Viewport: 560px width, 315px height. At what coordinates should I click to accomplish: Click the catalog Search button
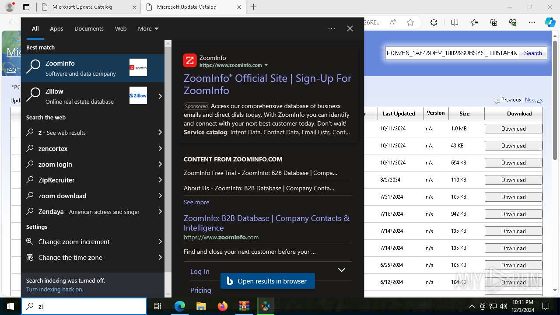pyautogui.click(x=533, y=53)
